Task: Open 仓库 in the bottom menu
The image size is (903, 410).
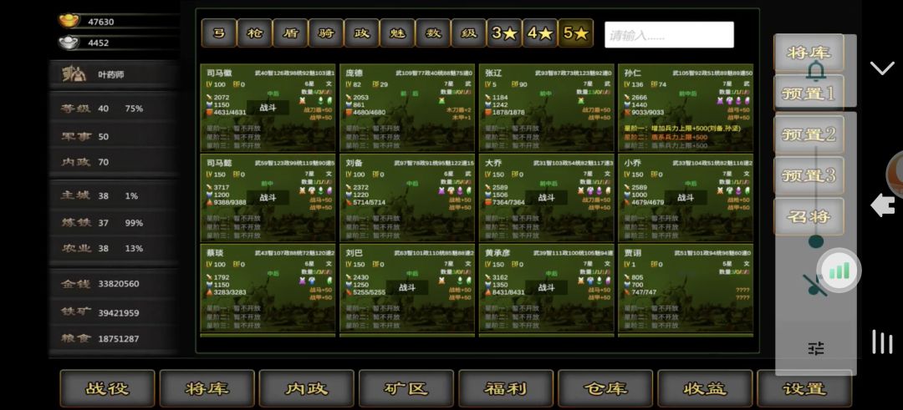Action: (606, 389)
